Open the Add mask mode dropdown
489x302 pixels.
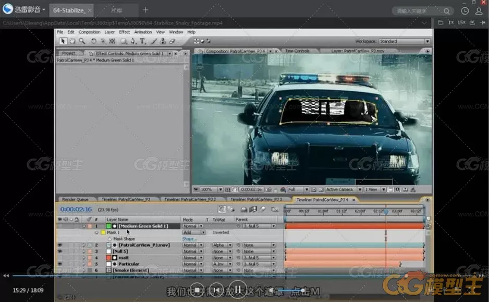coord(194,233)
